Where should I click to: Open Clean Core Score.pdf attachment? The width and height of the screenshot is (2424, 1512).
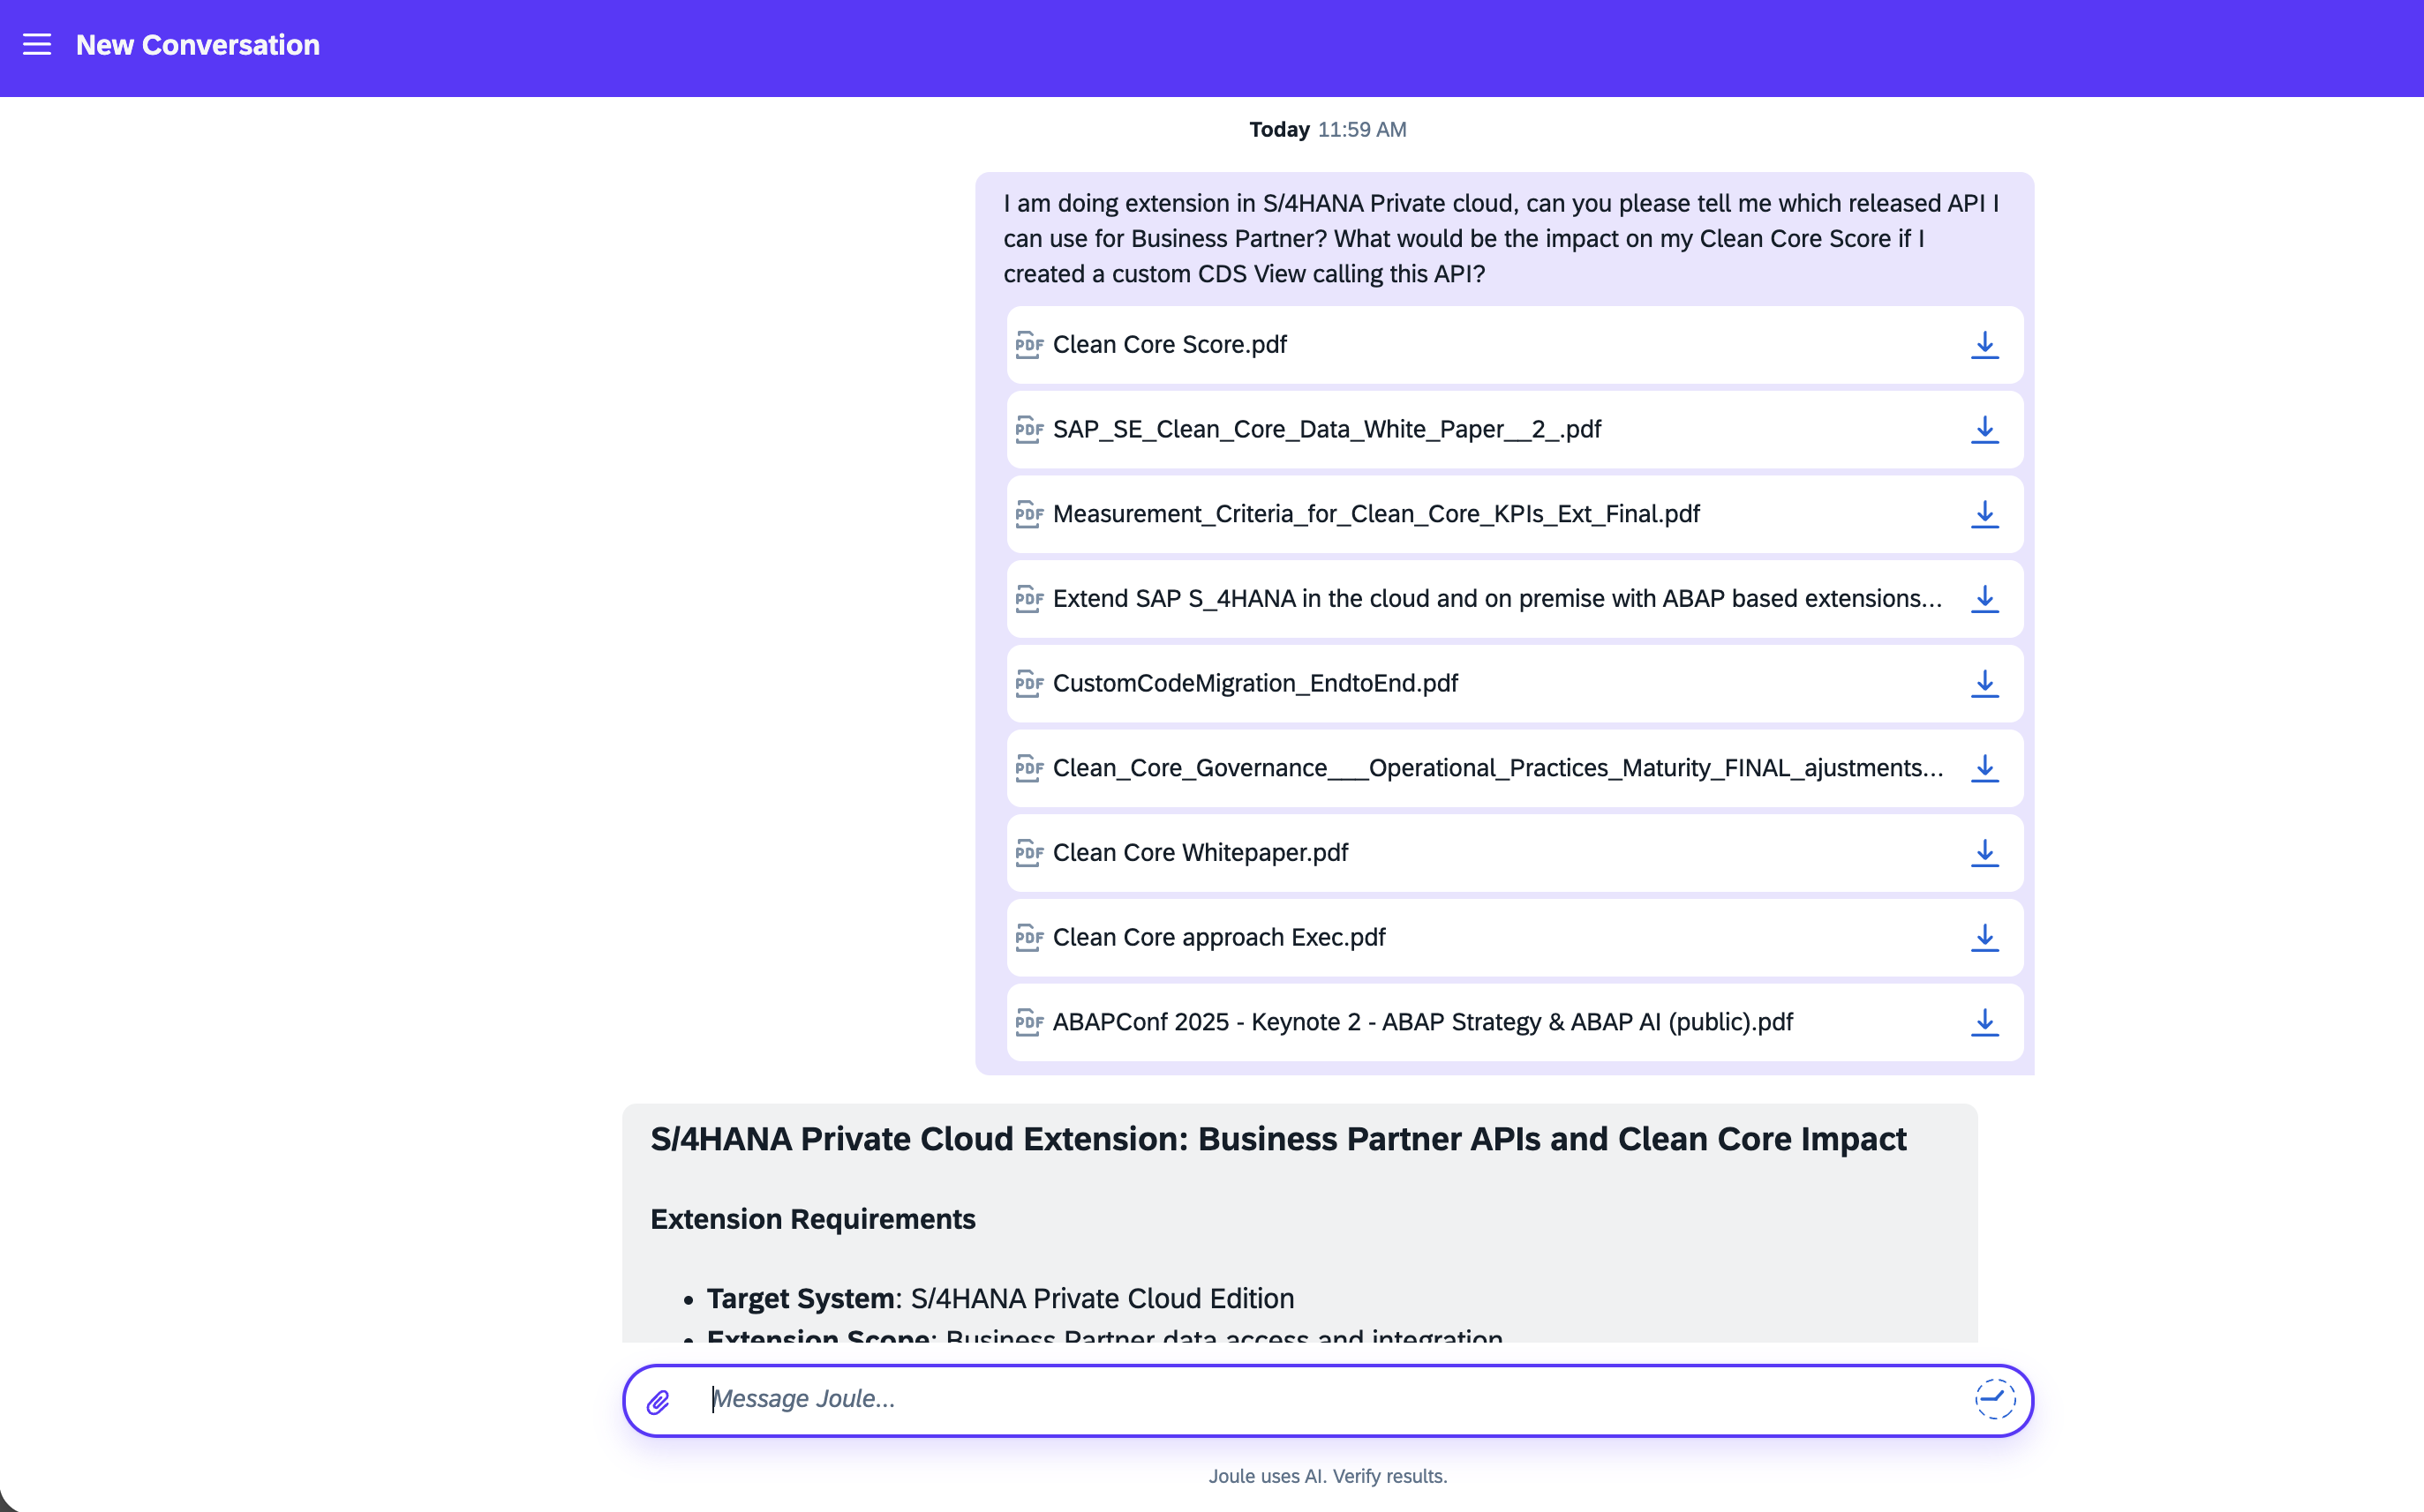coord(1170,345)
